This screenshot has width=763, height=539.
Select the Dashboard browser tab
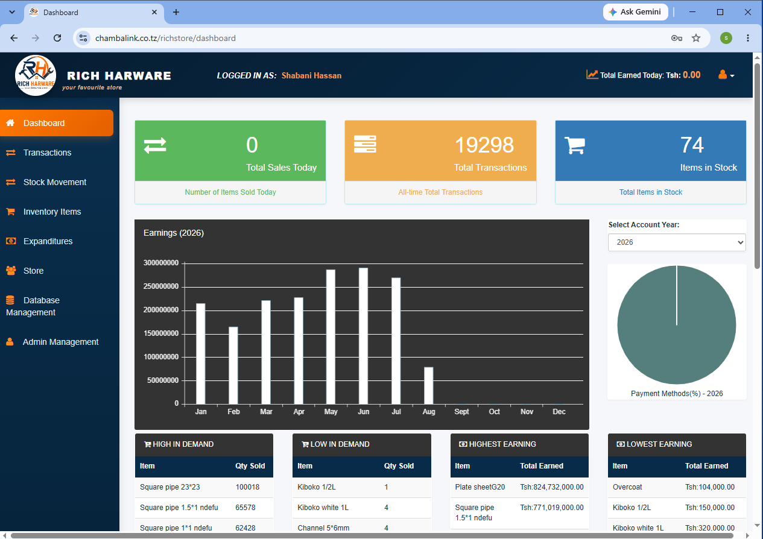[93, 12]
